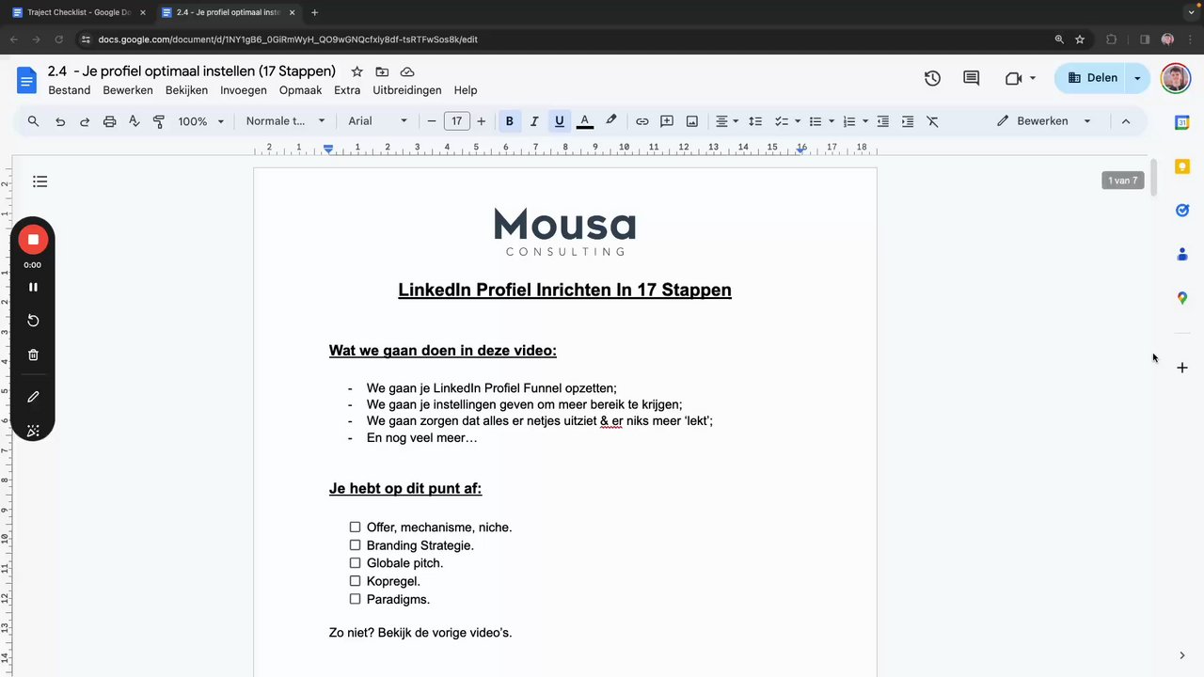The height and width of the screenshot is (677, 1204).
Task: Print the document
Action: click(x=109, y=121)
